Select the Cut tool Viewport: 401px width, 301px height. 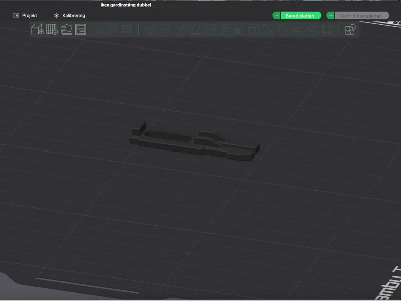(x=210, y=30)
